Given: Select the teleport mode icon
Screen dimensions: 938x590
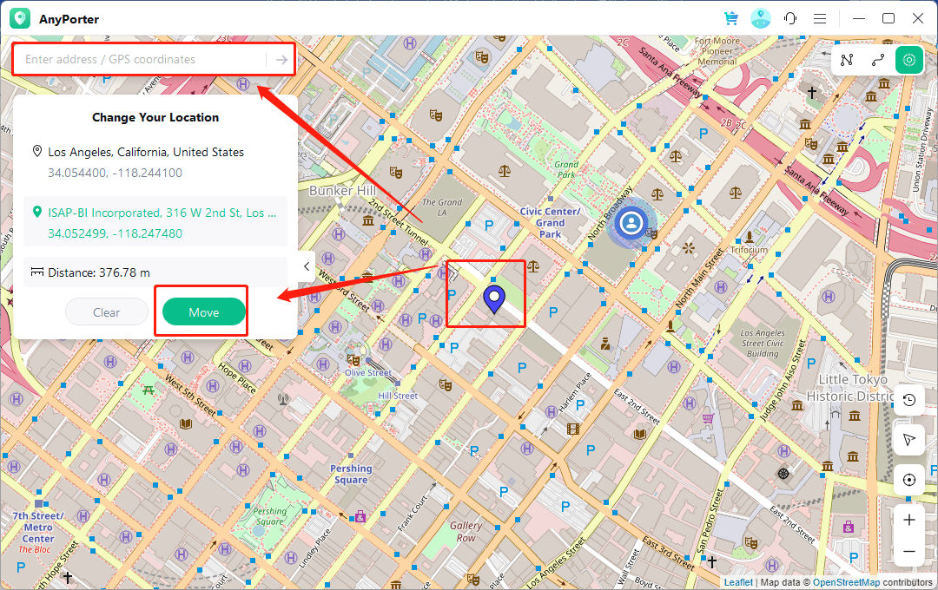Looking at the screenshot, I should pyautogui.click(x=909, y=60).
